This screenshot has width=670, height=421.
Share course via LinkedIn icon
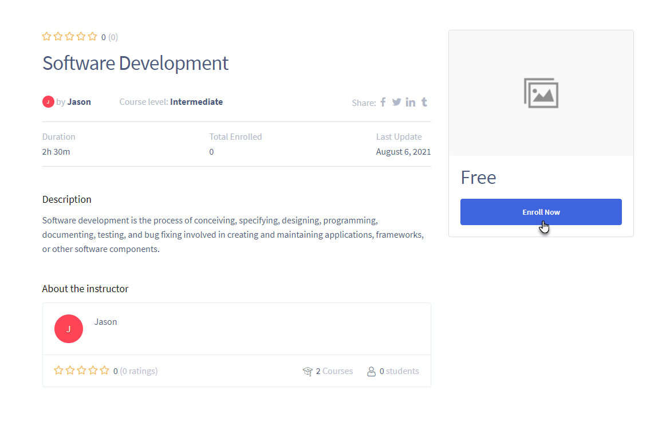tap(411, 102)
